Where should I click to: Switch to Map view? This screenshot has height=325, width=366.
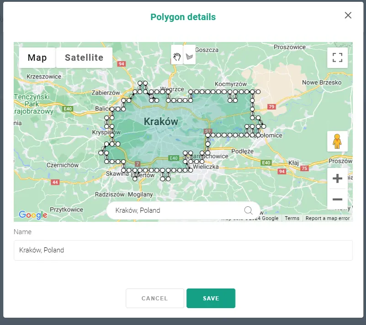point(37,58)
